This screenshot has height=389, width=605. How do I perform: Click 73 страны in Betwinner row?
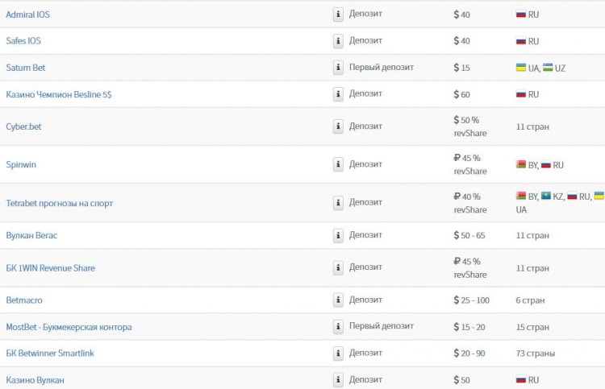(535, 354)
